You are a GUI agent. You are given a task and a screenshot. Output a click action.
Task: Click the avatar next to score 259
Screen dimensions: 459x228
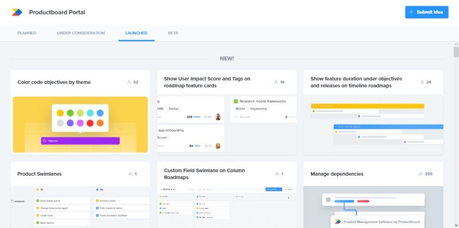(218, 117)
